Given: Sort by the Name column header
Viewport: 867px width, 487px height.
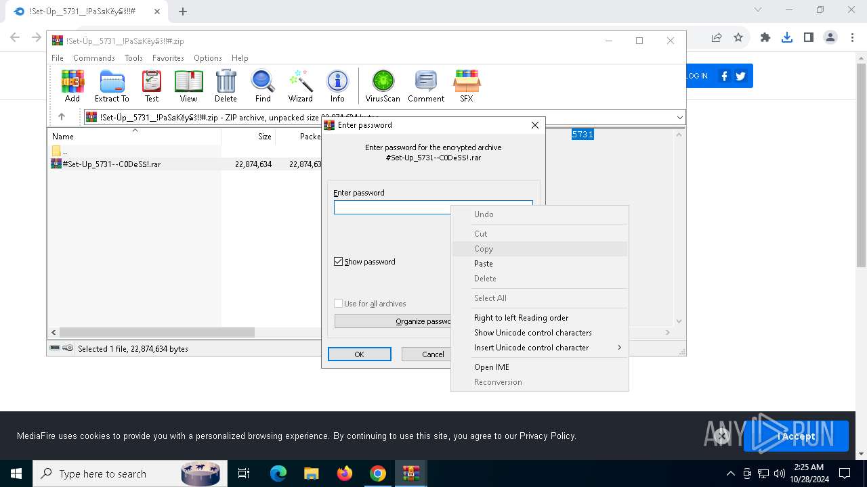Looking at the screenshot, I should [134, 136].
